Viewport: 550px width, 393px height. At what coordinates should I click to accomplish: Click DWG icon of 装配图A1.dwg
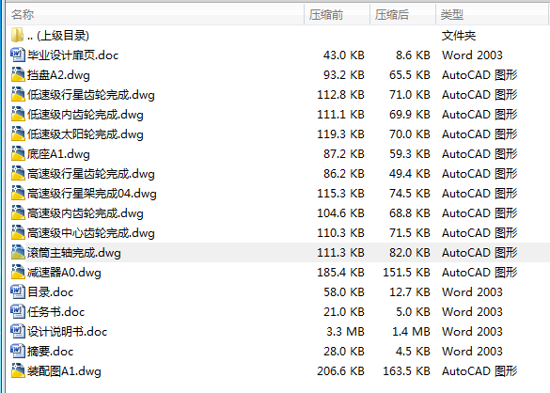[18, 370]
